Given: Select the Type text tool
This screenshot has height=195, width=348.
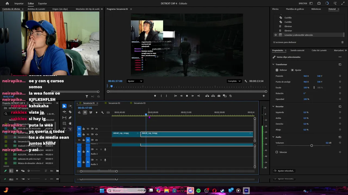Looking at the screenshot, I should pos(64,129).
